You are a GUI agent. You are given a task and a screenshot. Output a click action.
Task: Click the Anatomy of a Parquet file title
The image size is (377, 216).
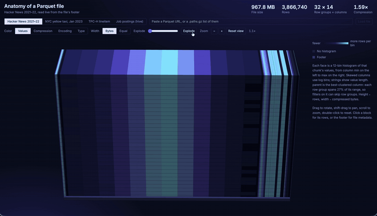[34, 6]
